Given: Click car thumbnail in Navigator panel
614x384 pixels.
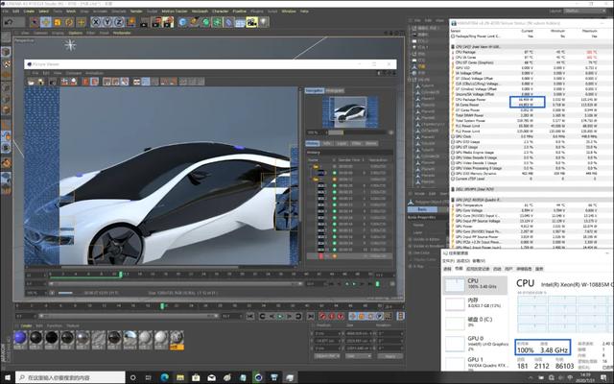Looking at the screenshot, I should (350, 111).
